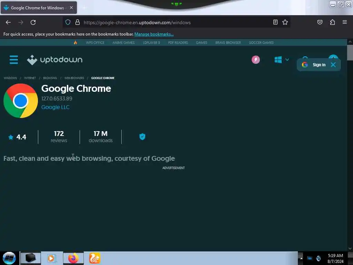Open the LDPLAYER 9 trending link
Image resolution: width=353 pixels, height=265 pixels.
151,42
